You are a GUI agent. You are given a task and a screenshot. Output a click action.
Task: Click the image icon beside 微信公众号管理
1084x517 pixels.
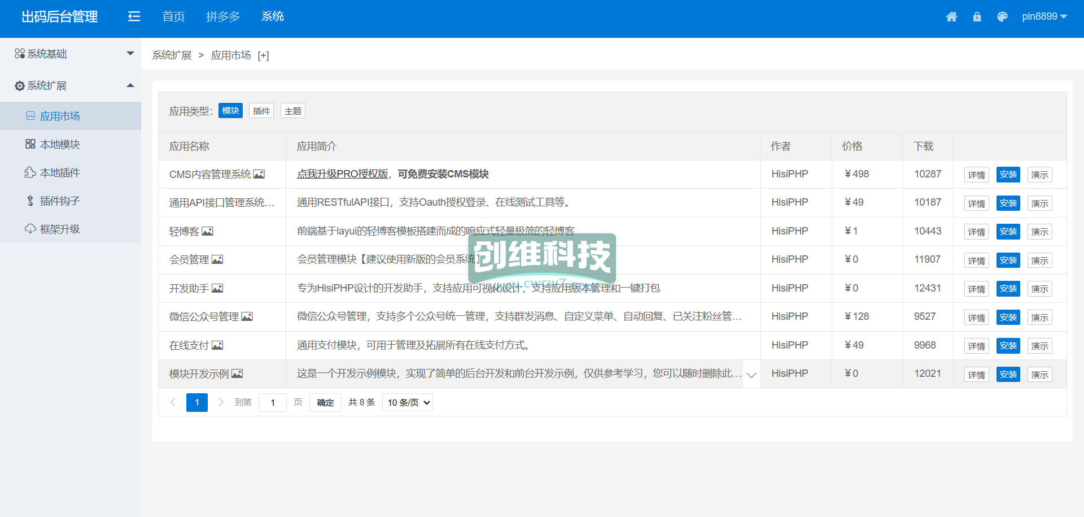(247, 316)
